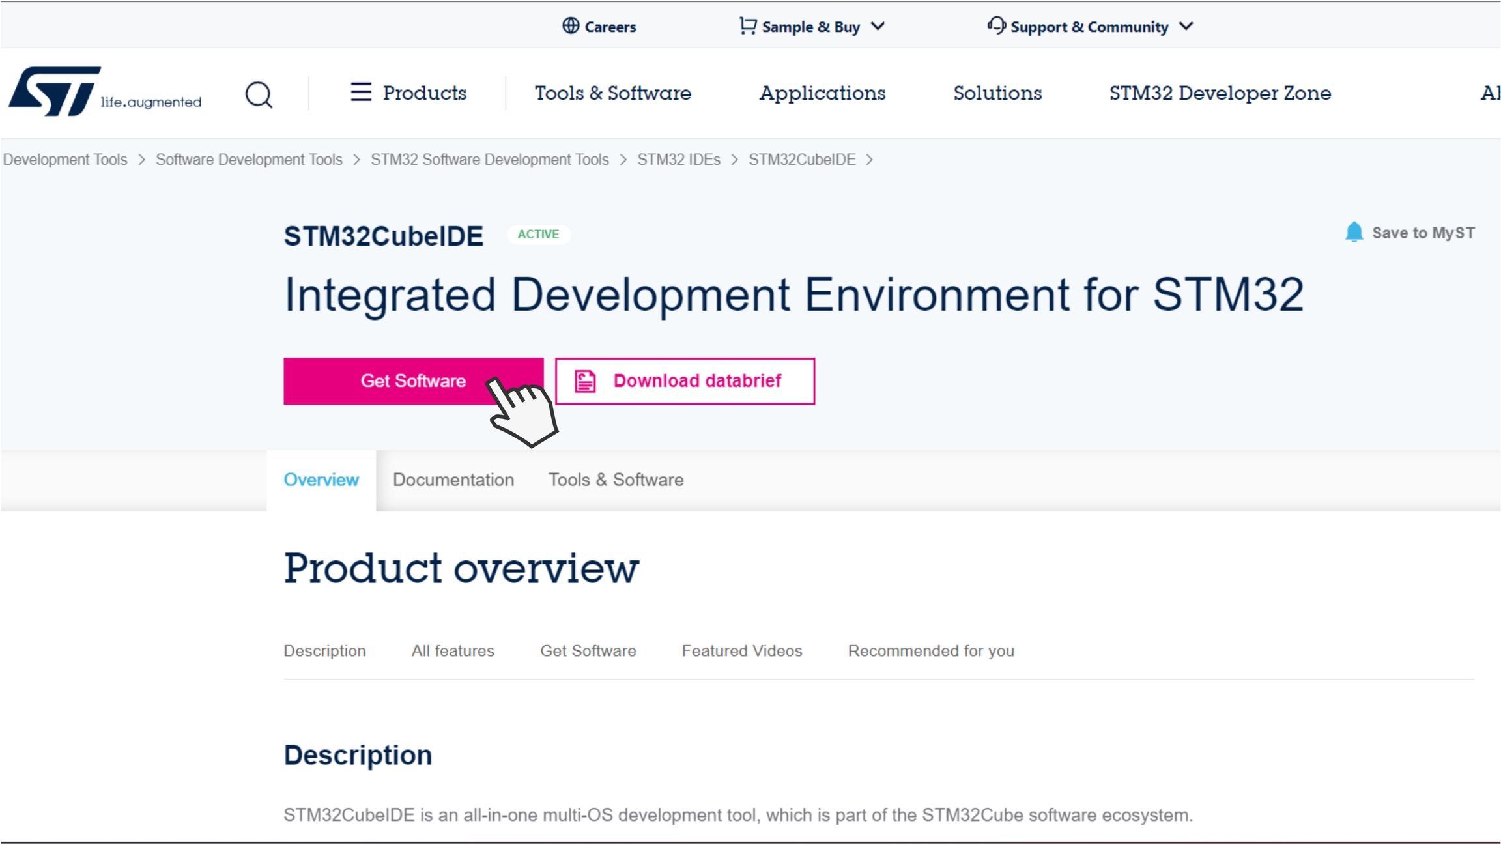Open the STM32 Developer Zone menu
Viewport: 1501px width, 845px height.
pos(1220,93)
